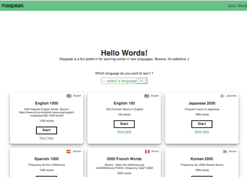Click the Korean 2000 card title

pos(202,159)
